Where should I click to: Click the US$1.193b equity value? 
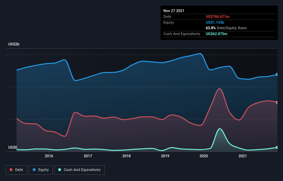tap(215, 22)
